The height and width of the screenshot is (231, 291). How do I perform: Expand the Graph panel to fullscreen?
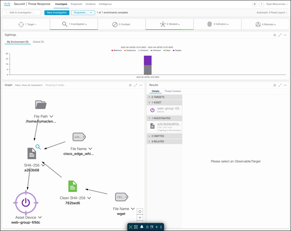(x=136, y=85)
